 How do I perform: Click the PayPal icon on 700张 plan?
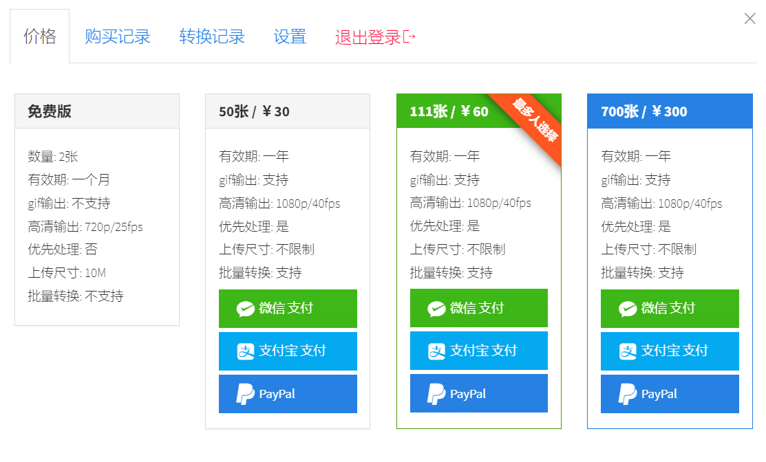[x=628, y=393]
